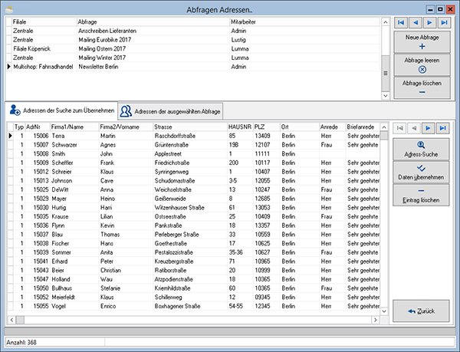Screen dimensions: 460x352
Task: Click Daten übernehmen
Action: tap(421, 173)
